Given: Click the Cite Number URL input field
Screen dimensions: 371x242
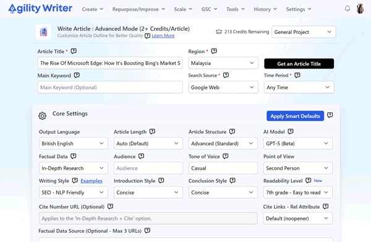Looking at the screenshot, I should (148, 219).
